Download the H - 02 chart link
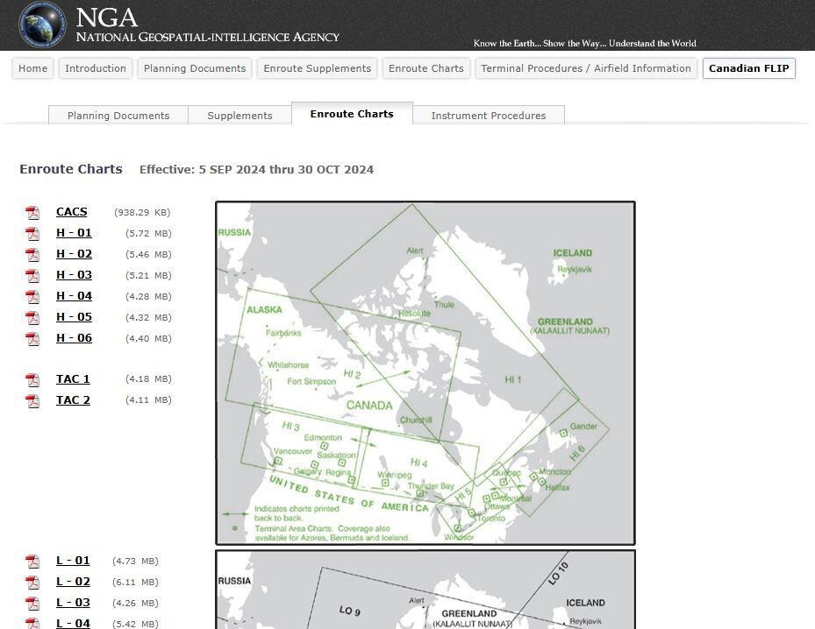The height and width of the screenshot is (629, 815). coord(74,254)
